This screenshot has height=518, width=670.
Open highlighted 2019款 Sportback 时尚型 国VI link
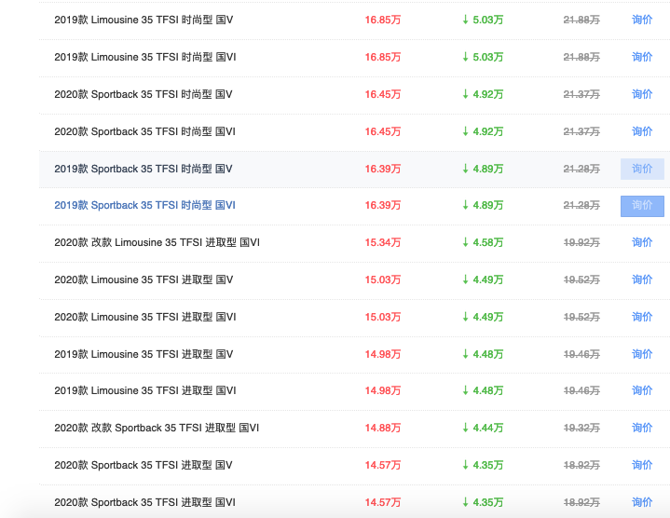click(144, 205)
